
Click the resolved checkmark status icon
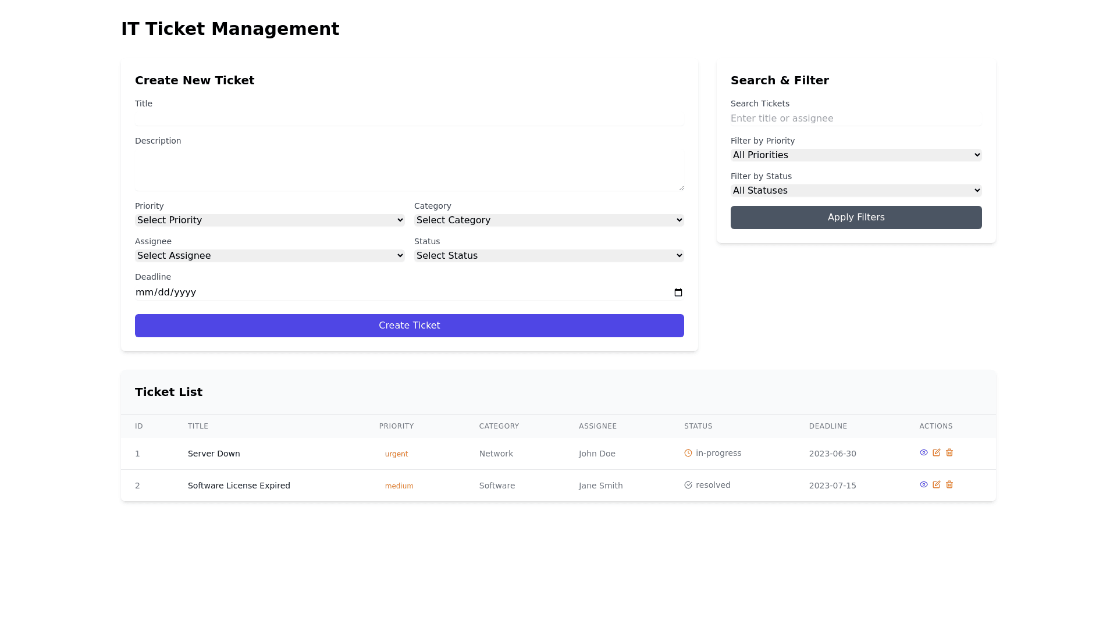[x=688, y=485]
